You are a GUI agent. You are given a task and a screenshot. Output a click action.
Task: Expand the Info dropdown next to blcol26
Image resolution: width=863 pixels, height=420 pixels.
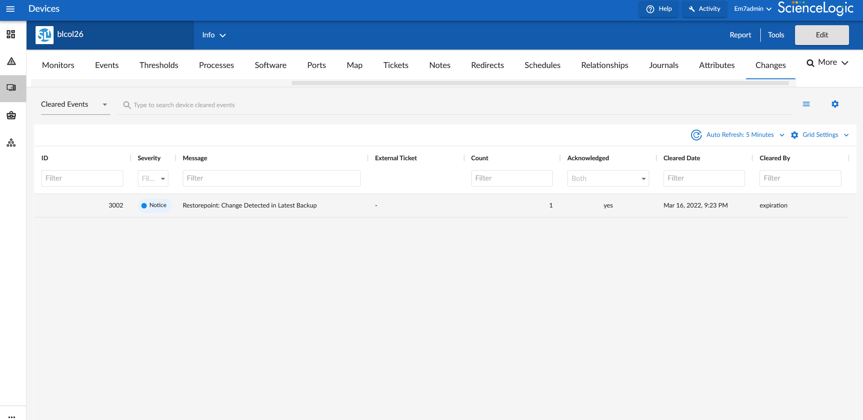coord(214,35)
